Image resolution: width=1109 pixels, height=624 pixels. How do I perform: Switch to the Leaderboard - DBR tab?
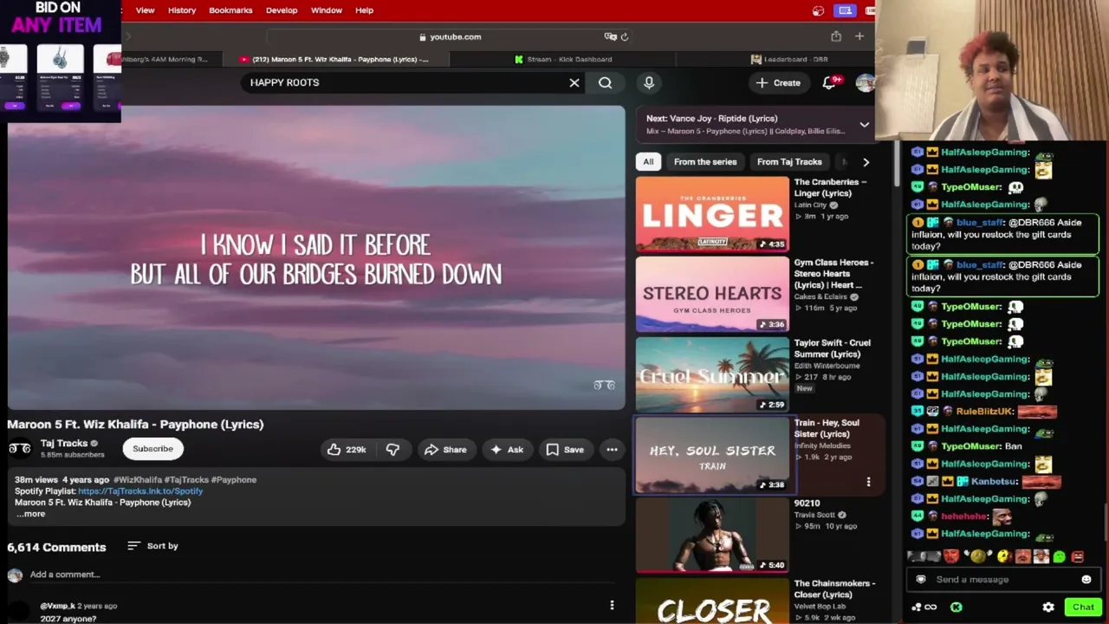[789, 59]
